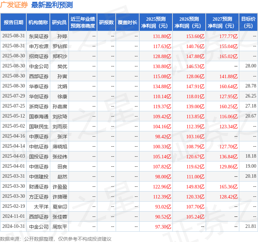Click analyst name 孙寅
This screenshot has height=242, width=258.
[x=62, y=76]
